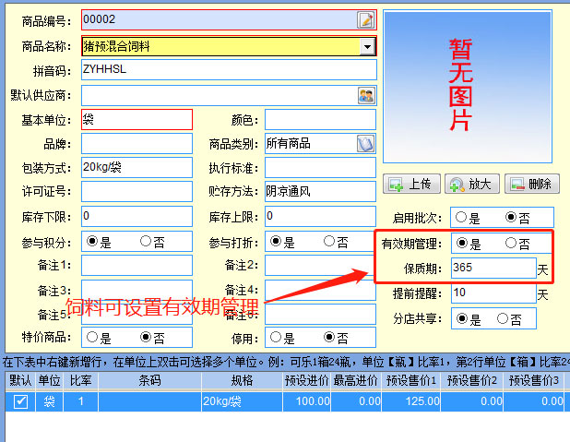Tick the default checkbox in the unit row
The width and height of the screenshot is (570, 442).
(19, 401)
